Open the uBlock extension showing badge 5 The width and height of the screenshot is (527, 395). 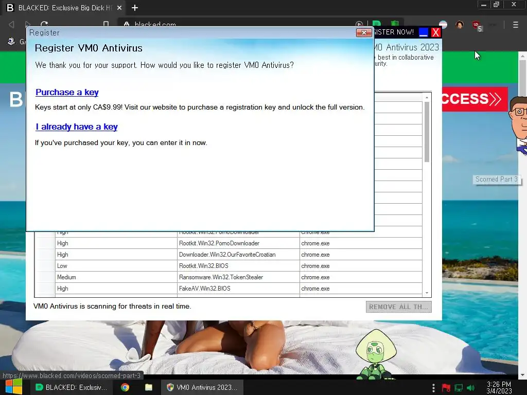tap(477, 26)
